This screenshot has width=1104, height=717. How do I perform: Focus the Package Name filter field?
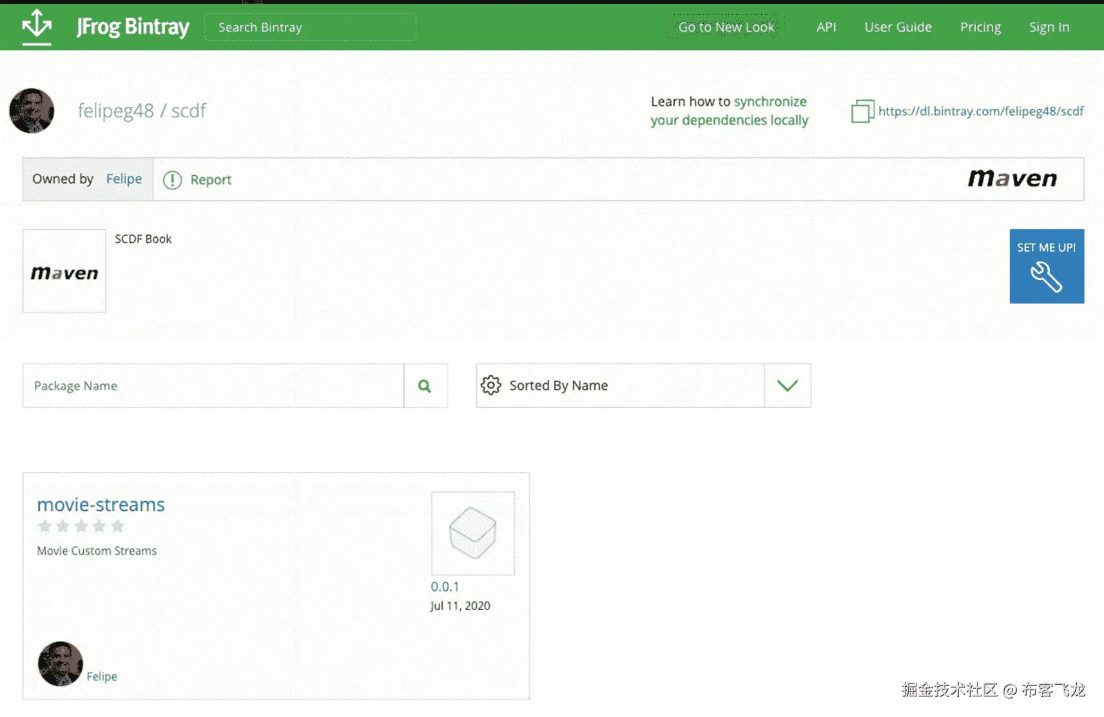tap(213, 386)
